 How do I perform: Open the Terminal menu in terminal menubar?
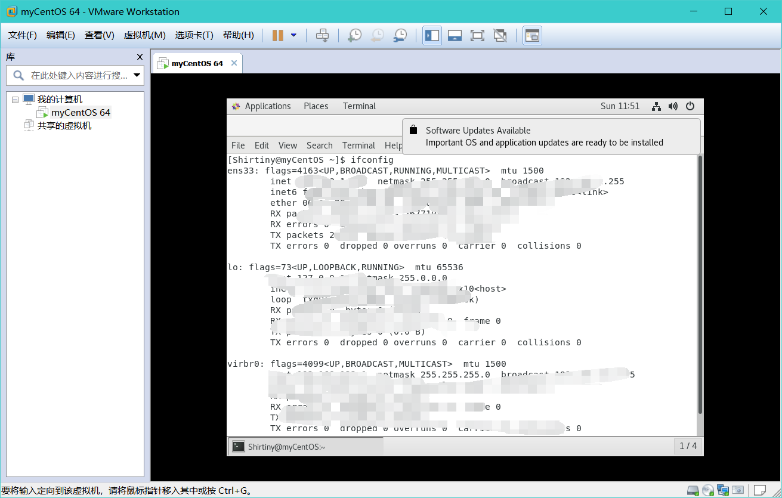click(358, 146)
